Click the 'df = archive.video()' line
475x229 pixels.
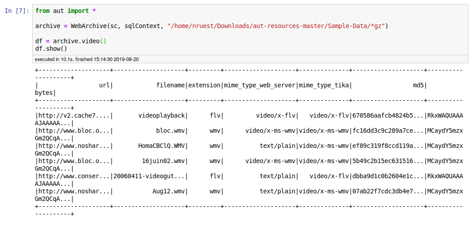71,41
